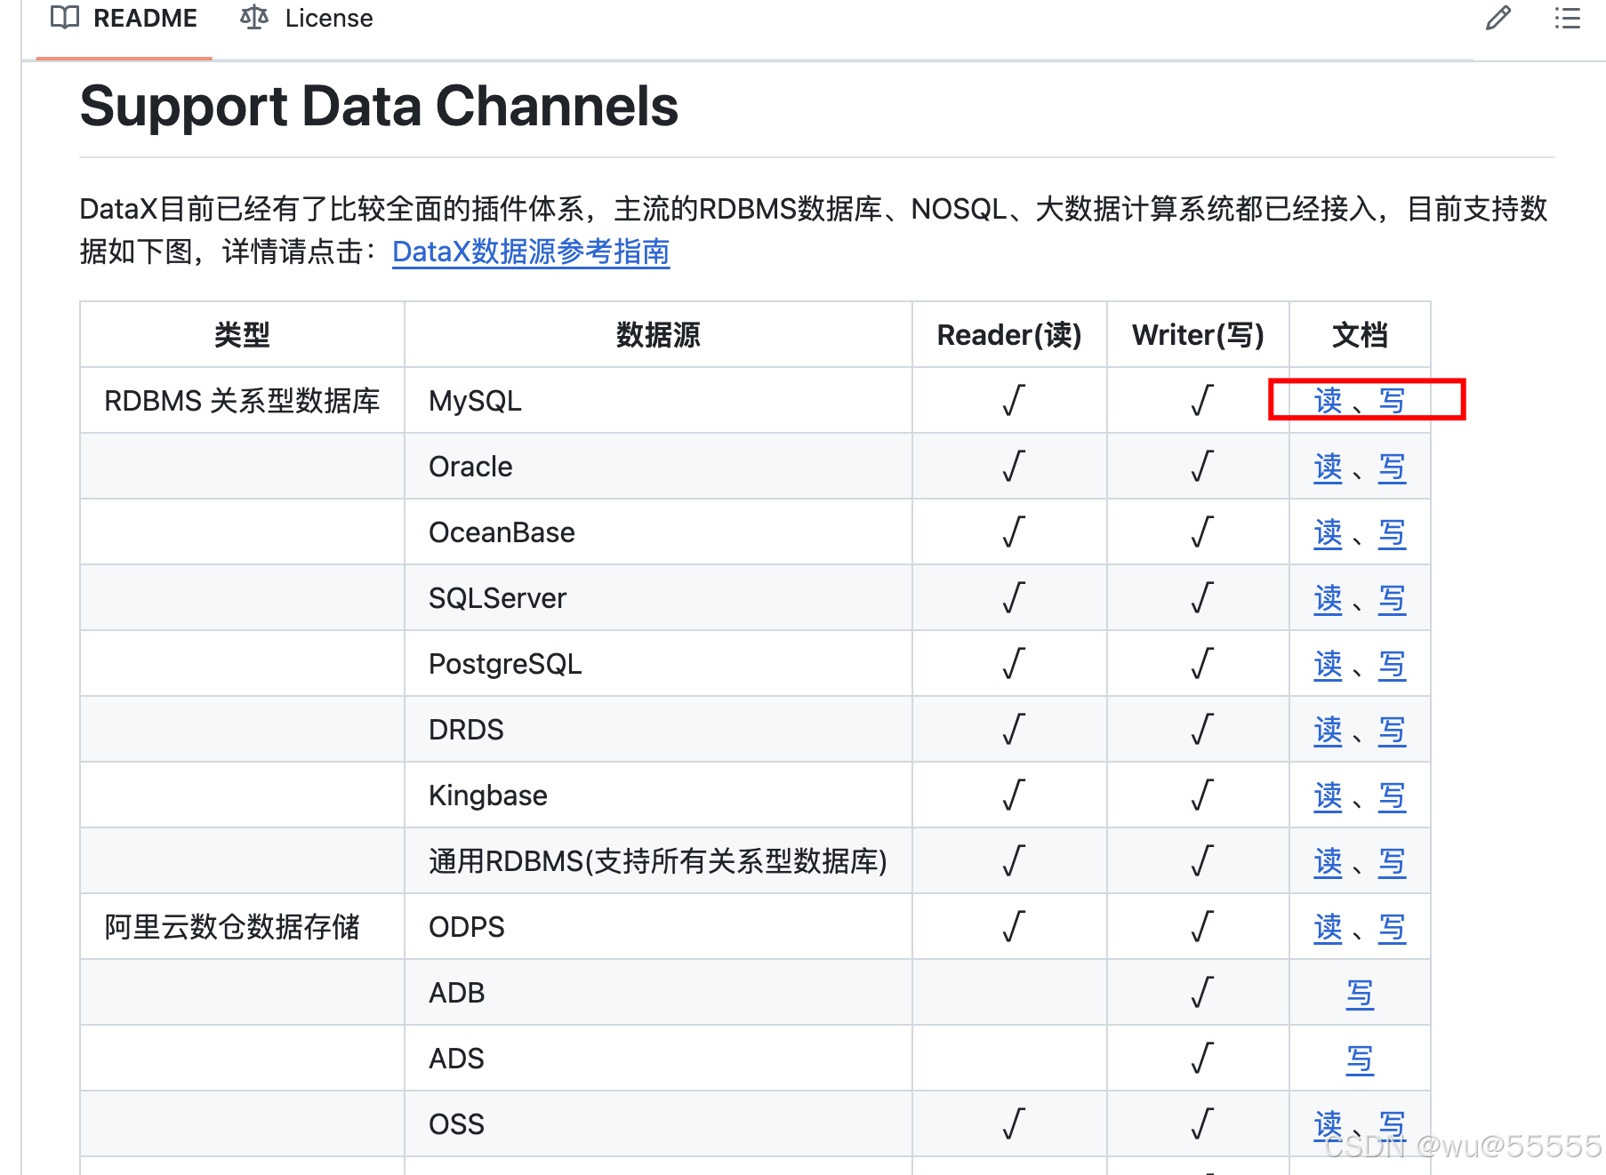Select the OceanBase data source cell

point(658,532)
